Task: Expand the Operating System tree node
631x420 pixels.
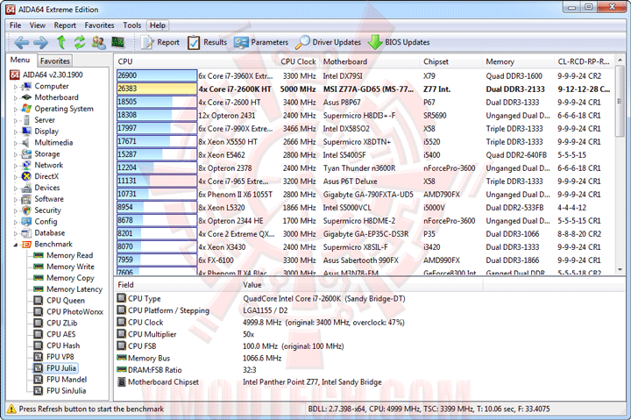Action: [x=16, y=109]
